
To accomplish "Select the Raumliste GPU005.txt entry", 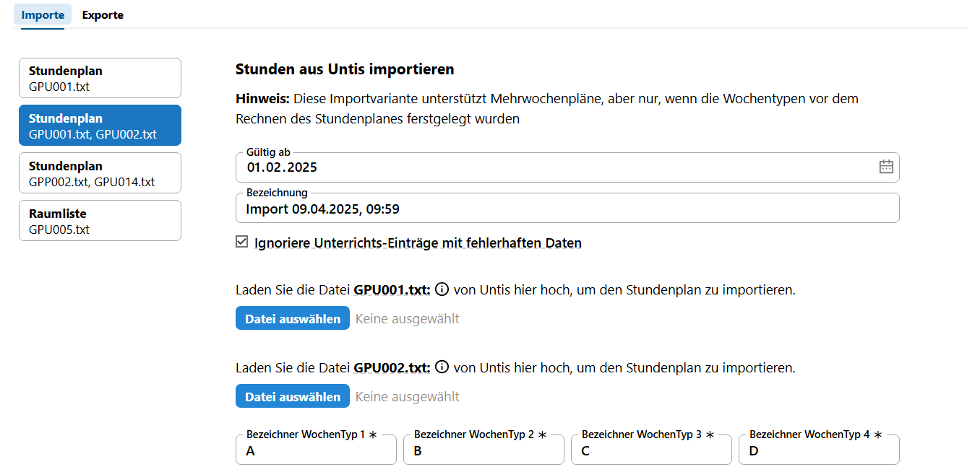I will coord(100,220).
